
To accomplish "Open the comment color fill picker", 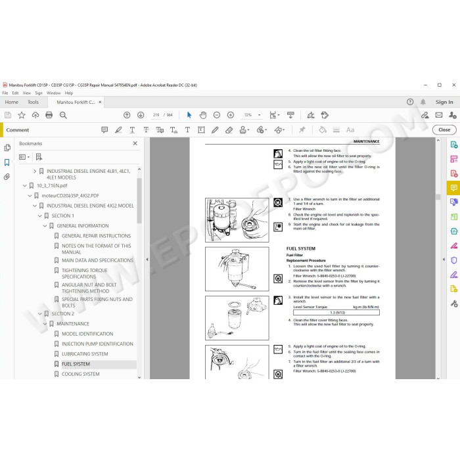I will [x=323, y=129].
